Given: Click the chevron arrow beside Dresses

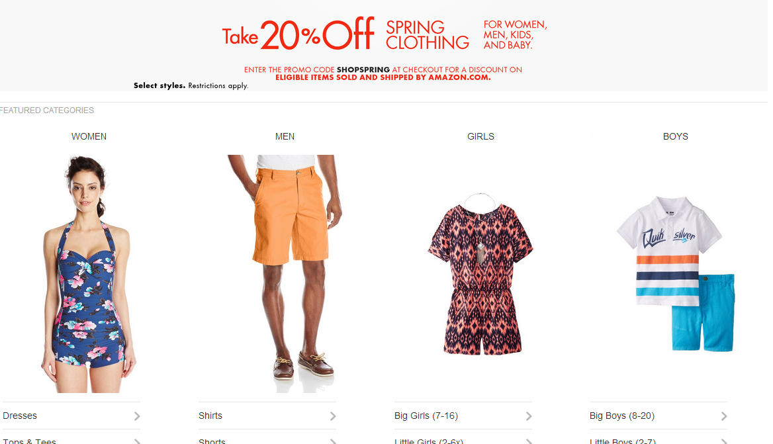Looking at the screenshot, I should coord(136,416).
